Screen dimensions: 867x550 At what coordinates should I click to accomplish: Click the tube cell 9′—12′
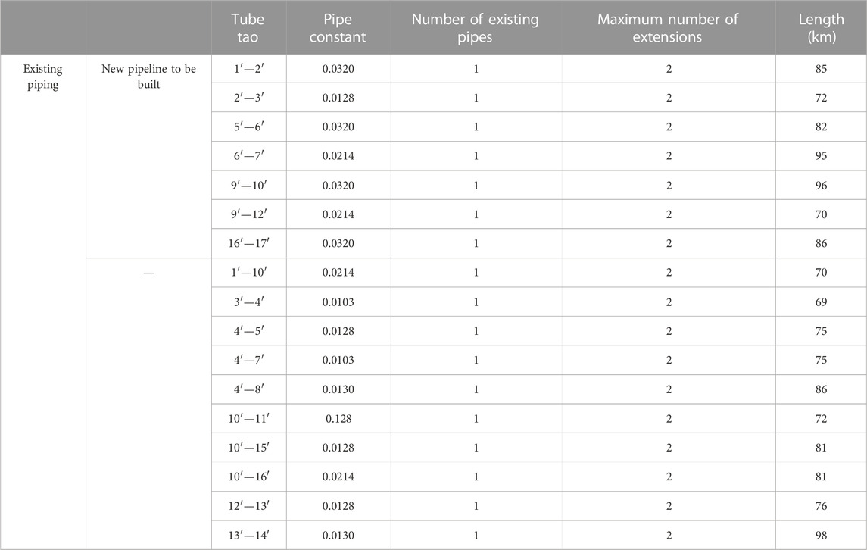click(249, 214)
